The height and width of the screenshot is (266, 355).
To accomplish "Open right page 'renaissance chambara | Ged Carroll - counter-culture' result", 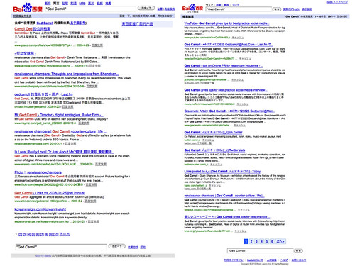I will [224, 196].
